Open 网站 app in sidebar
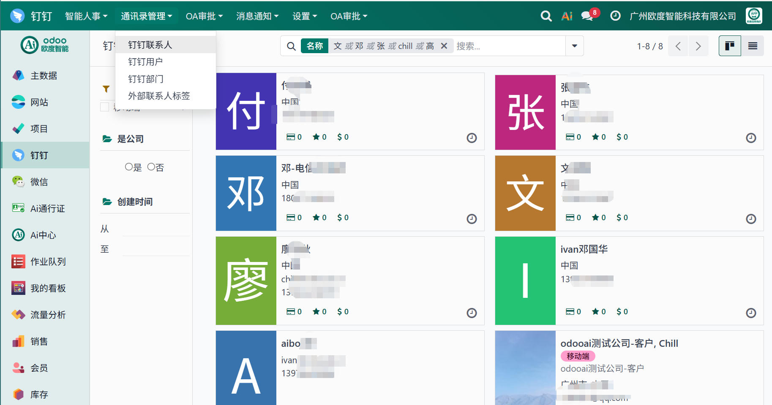Screen dimensions: 772x405 tap(45, 102)
